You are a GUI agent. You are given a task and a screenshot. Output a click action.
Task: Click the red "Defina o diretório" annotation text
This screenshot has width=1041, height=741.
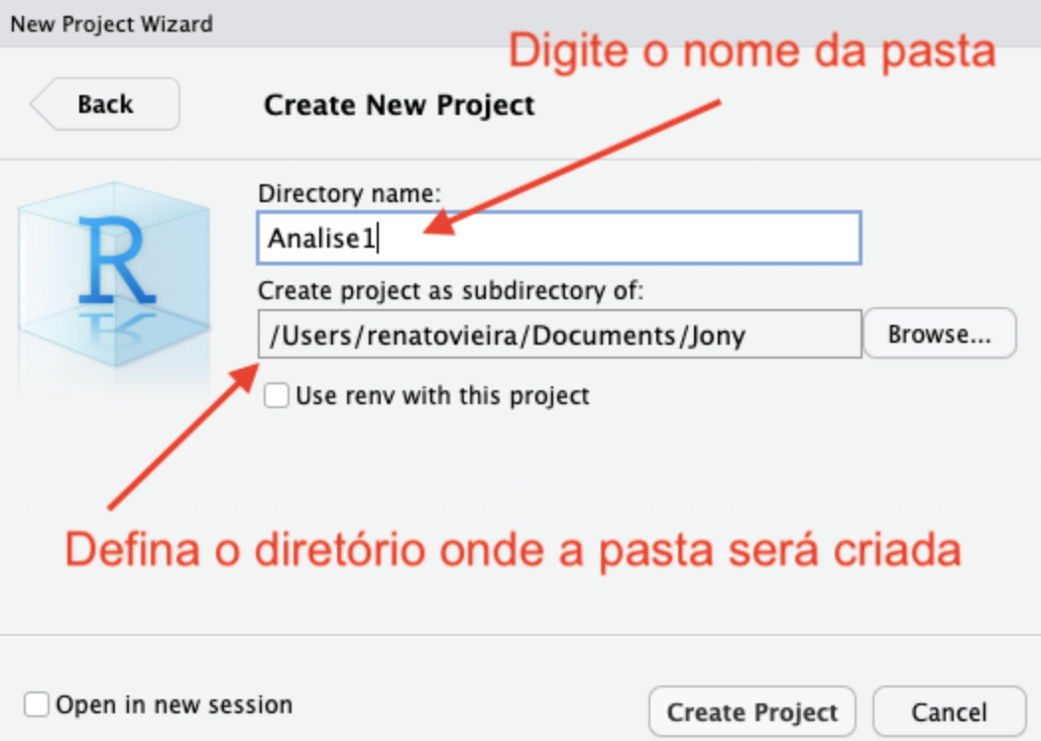[513, 550]
